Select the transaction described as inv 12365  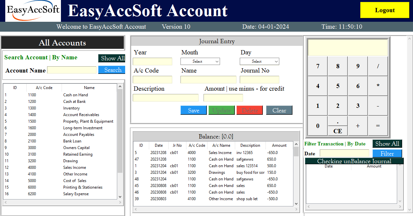pyautogui.click(x=213, y=153)
